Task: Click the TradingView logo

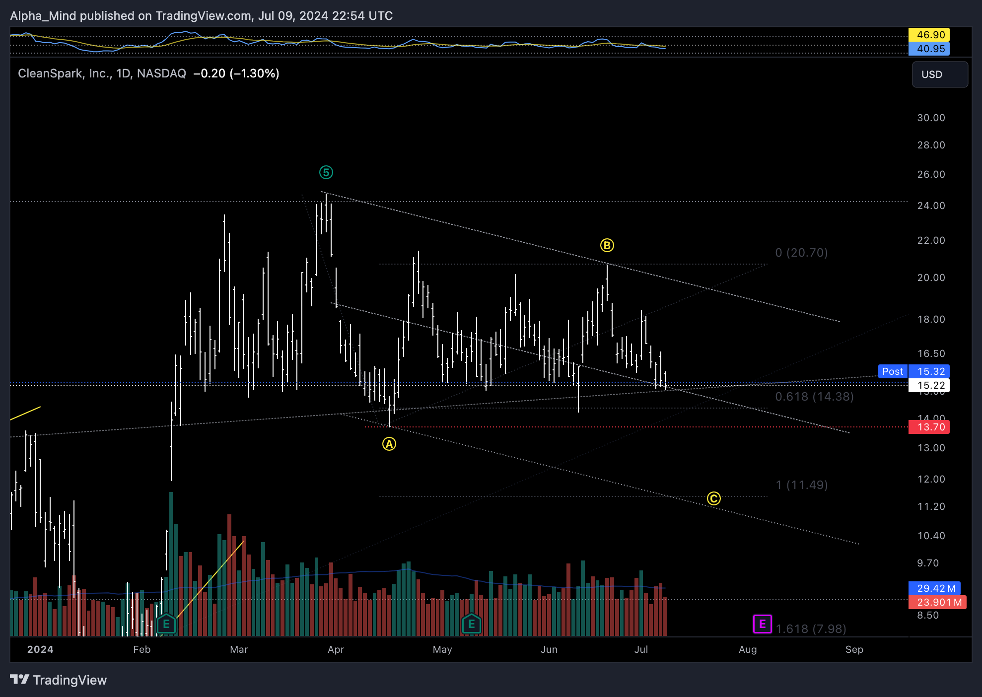Action: pyautogui.click(x=59, y=680)
